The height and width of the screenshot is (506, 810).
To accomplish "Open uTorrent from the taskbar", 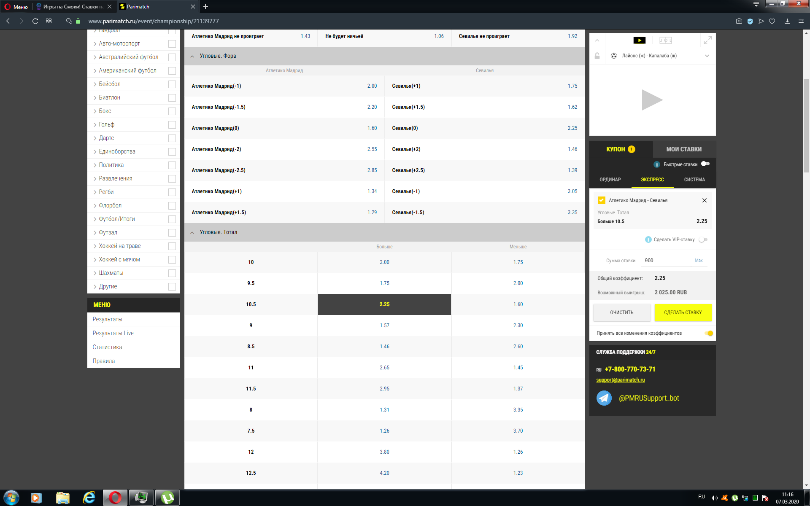I will [167, 498].
